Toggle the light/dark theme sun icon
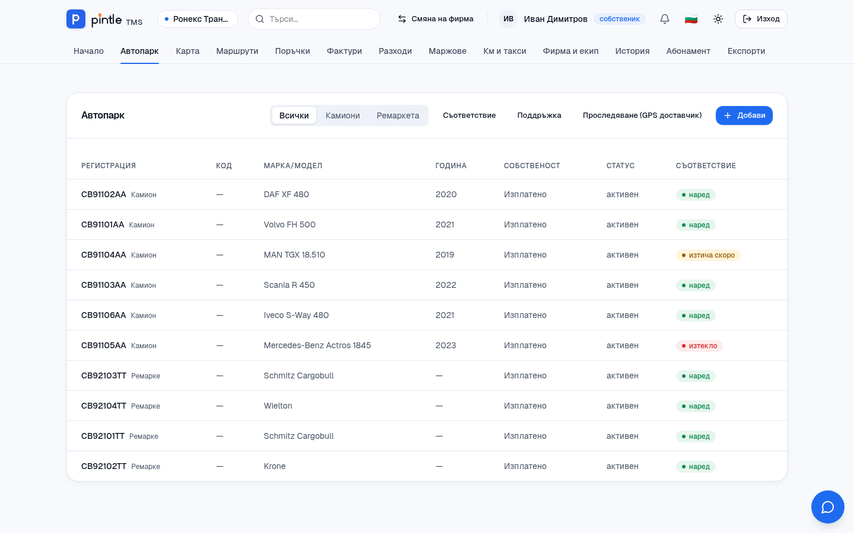854x533 pixels. [x=718, y=19]
